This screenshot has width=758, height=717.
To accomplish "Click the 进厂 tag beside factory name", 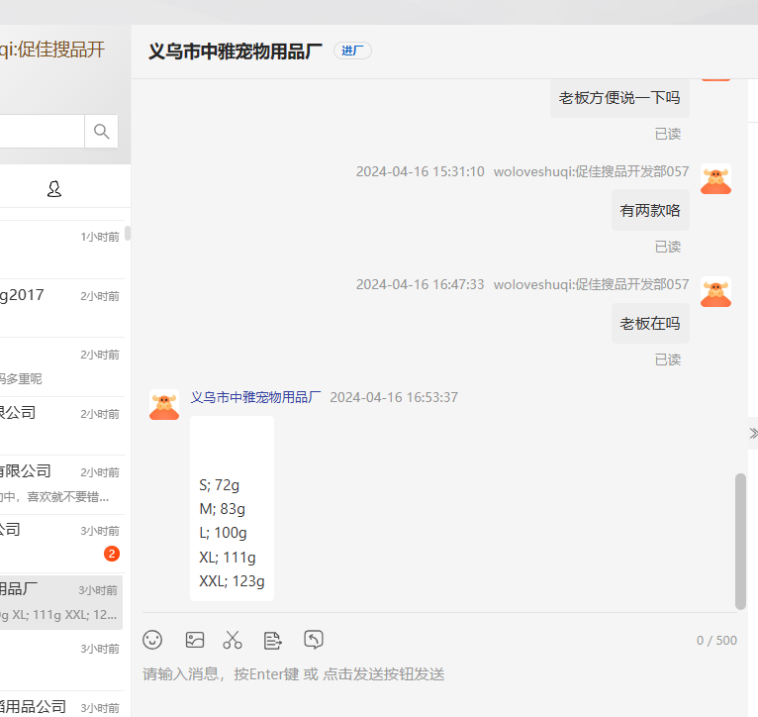I will point(352,51).
